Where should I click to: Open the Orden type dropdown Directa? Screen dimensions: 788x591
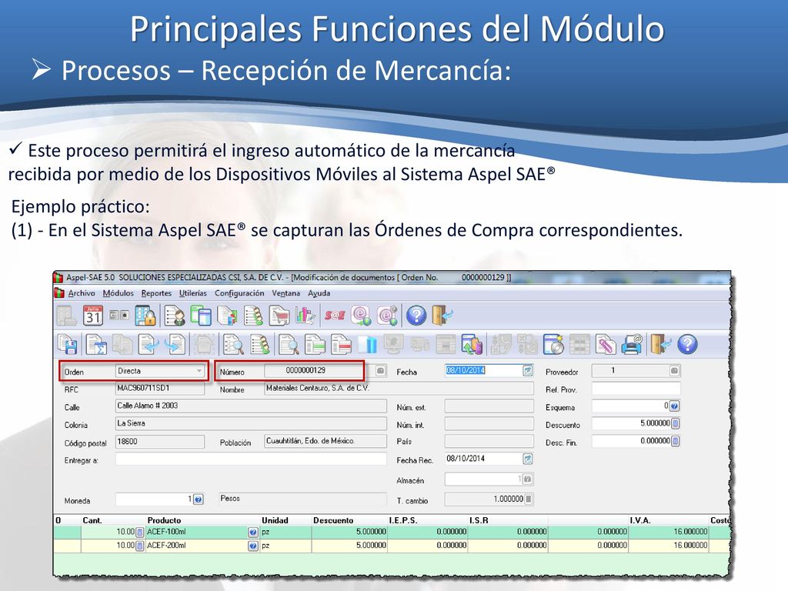[199, 371]
